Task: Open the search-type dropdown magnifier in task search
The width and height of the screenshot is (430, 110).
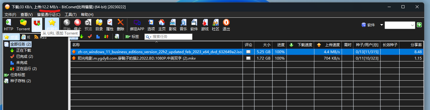Action: tap(148, 37)
